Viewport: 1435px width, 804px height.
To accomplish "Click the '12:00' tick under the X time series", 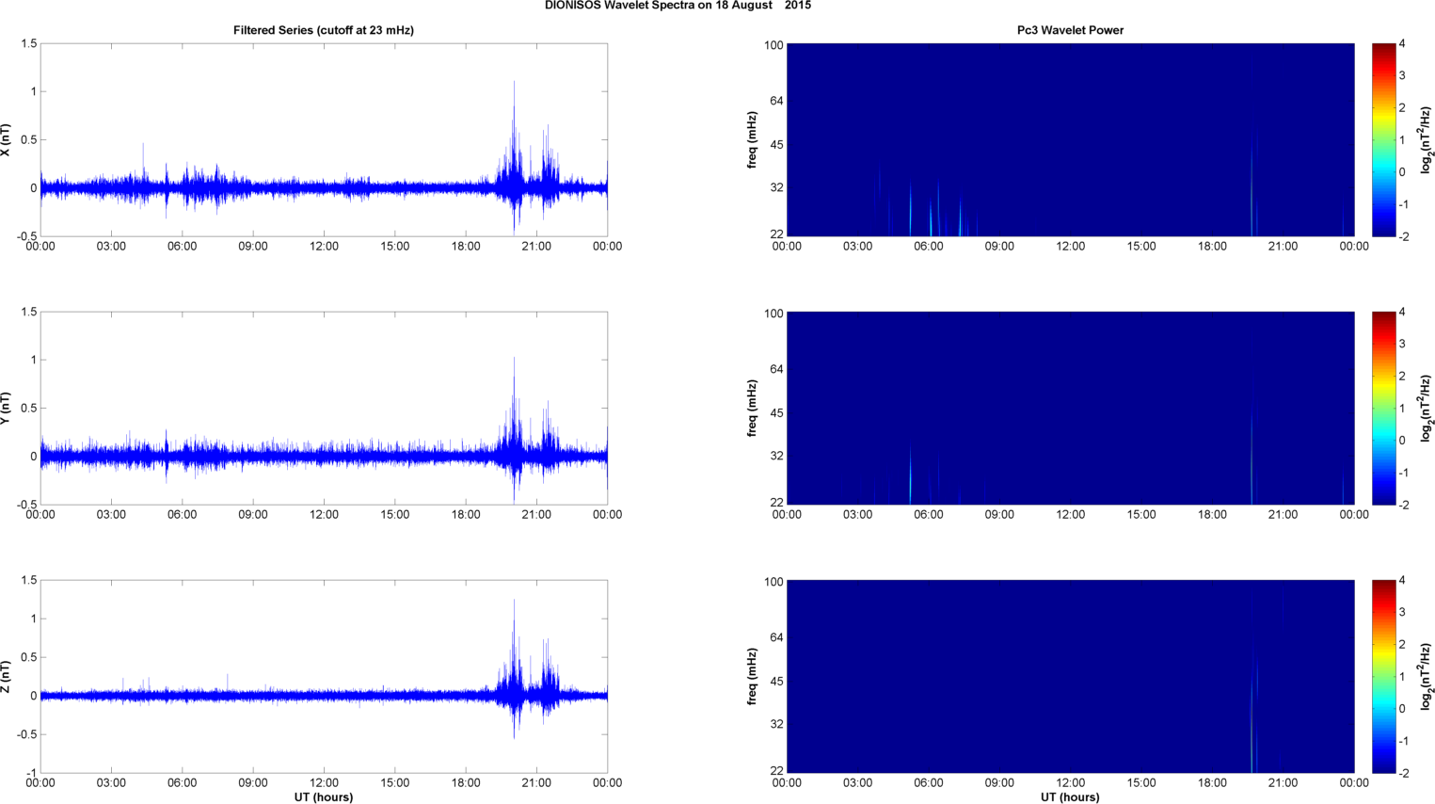I will 324,247.
